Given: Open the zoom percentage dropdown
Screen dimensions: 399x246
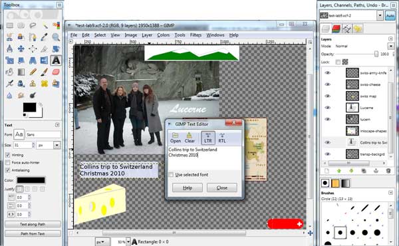Looking at the screenshot, I should (x=128, y=241).
